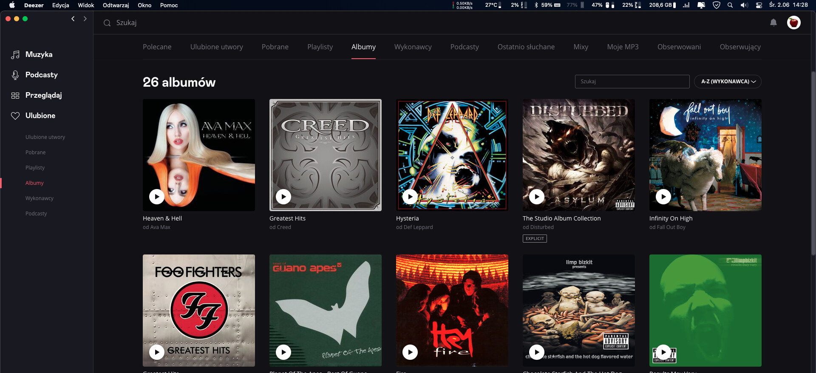Play The Studio Album Collection
This screenshot has height=373, width=816.
point(537,196)
